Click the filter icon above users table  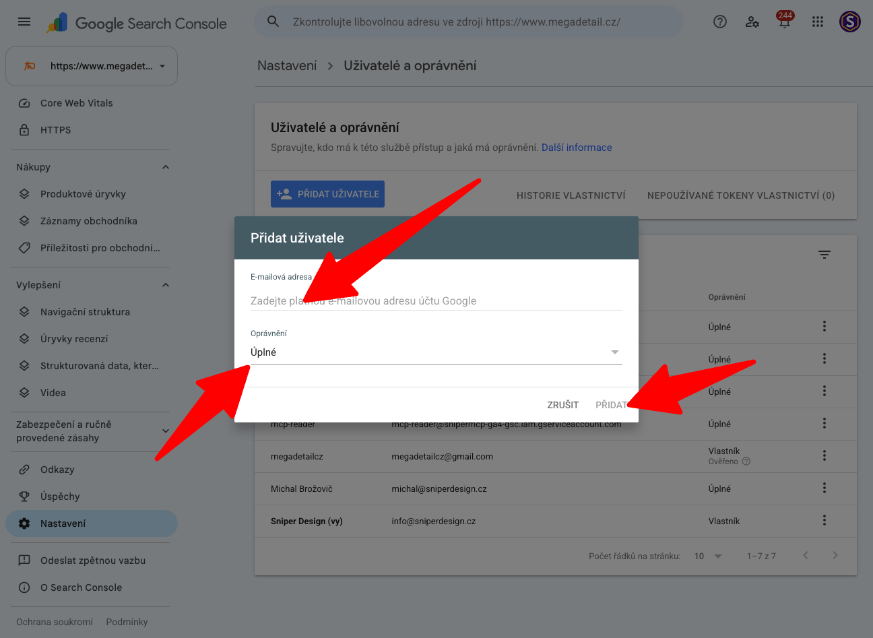coord(825,255)
